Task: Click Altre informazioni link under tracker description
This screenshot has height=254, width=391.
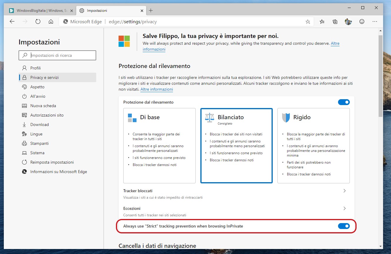Action: 157,89
